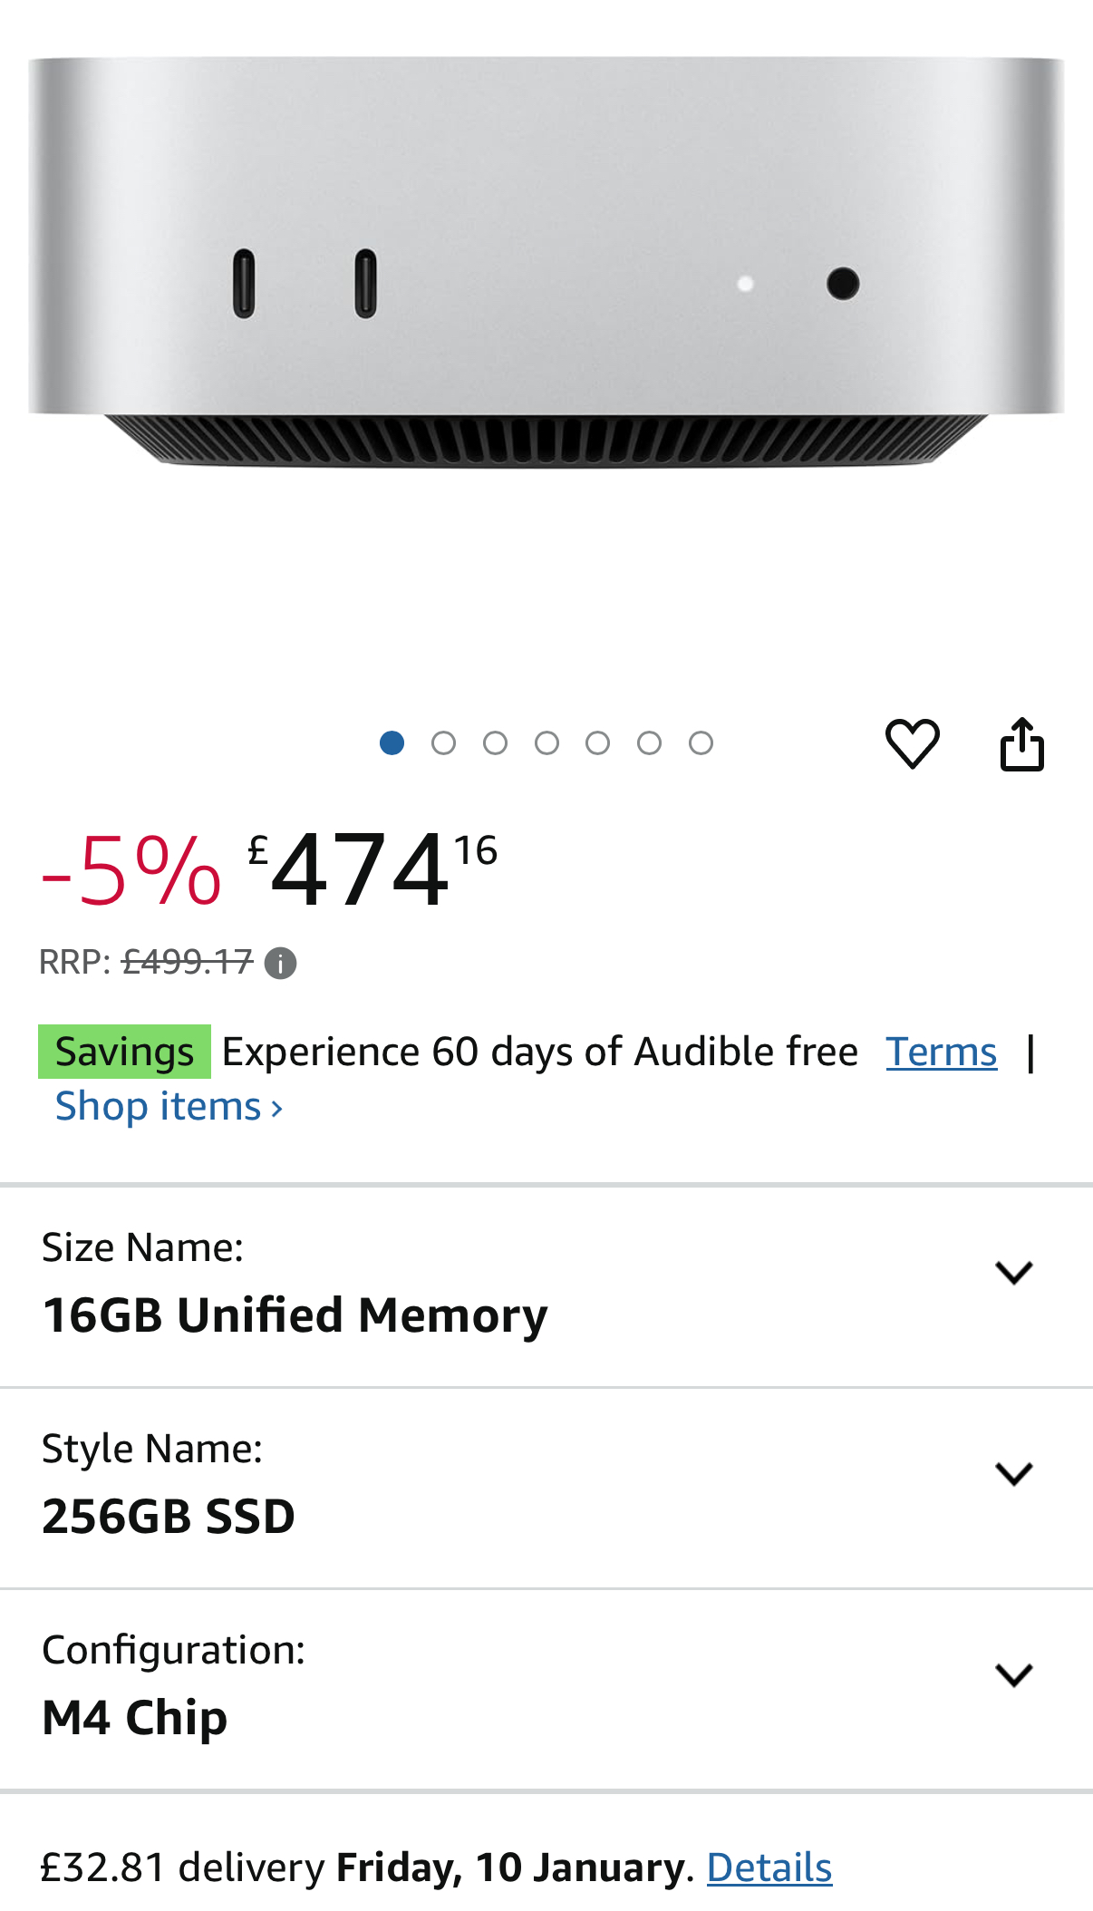Select fourth image pagination dot
The height and width of the screenshot is (1911, 1093).
[x=546, y=743]
